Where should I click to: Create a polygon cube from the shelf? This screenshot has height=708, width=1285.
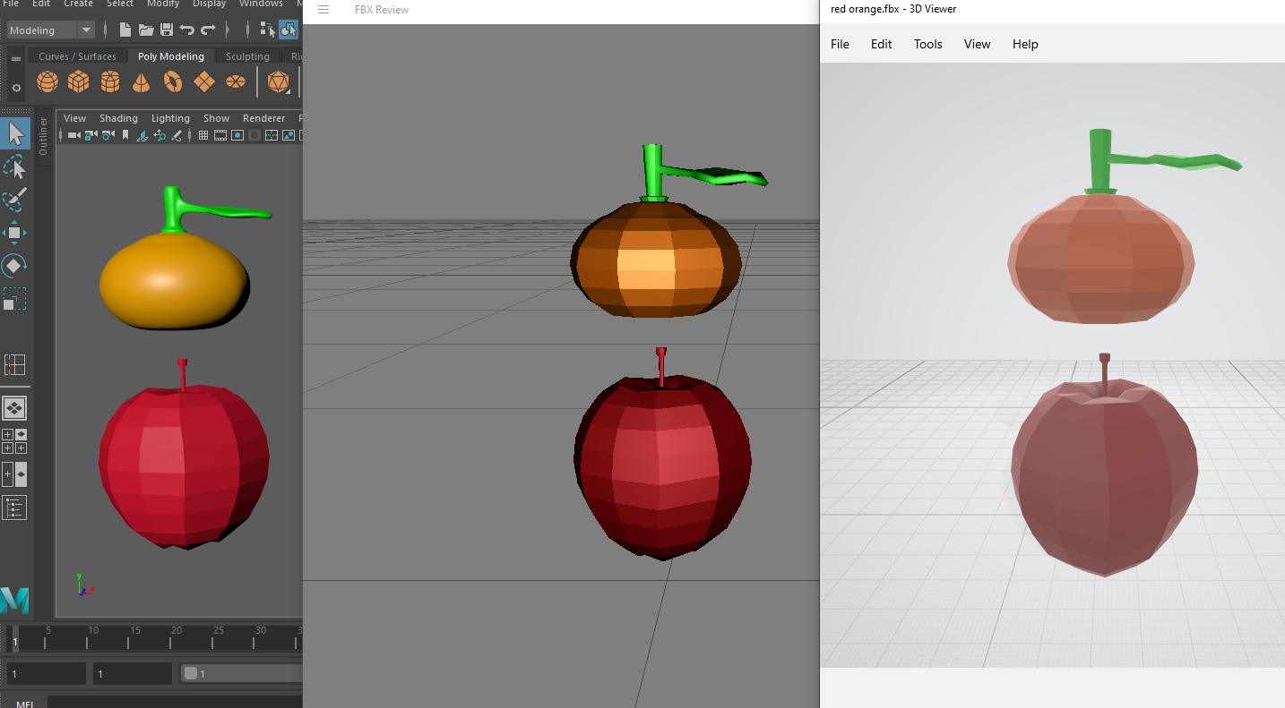tap(79, 81)
